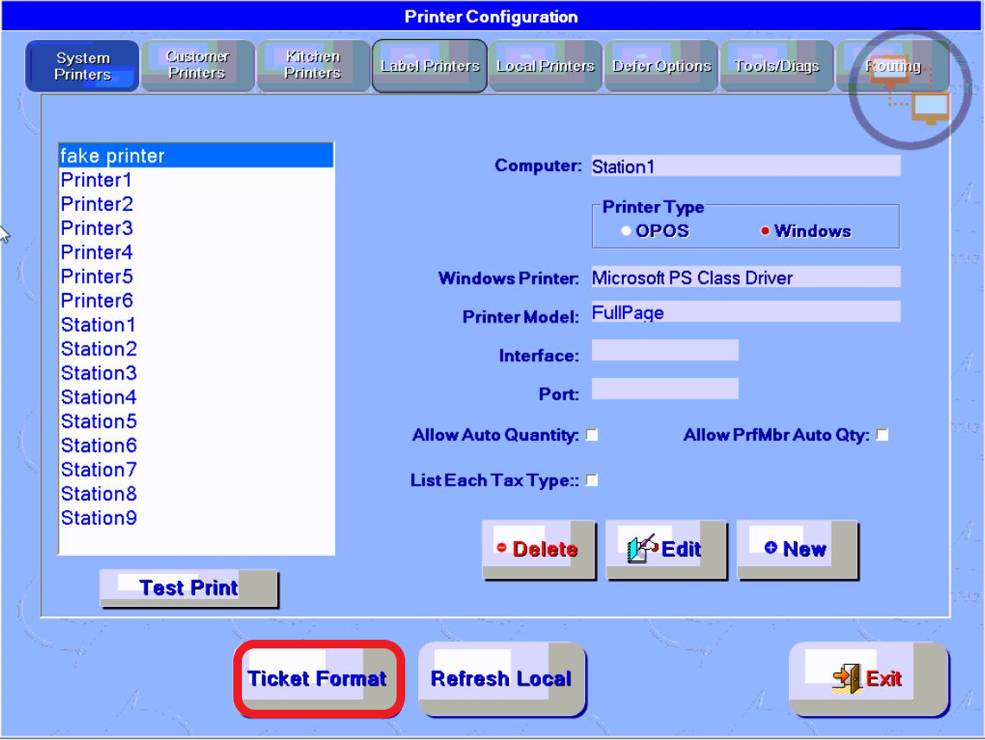Select Printer4 in the list
985x740 pixels.
[196, 252]
